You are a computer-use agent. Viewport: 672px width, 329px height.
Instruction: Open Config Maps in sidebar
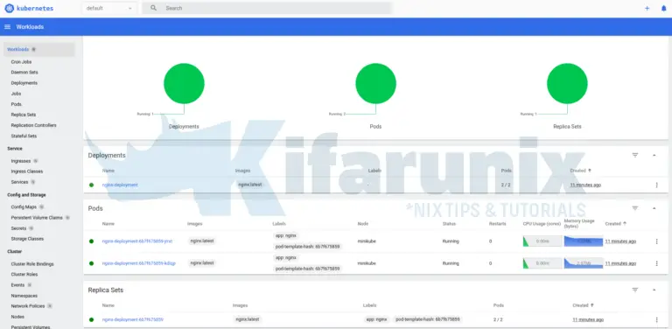point(24,206)
